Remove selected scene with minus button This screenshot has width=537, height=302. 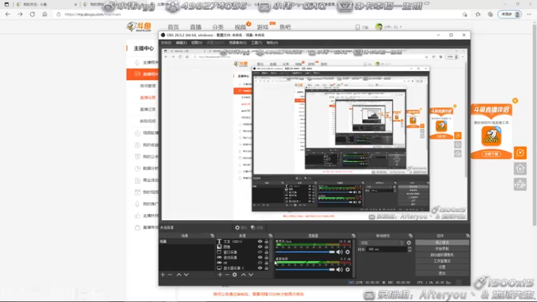point(170,274)
